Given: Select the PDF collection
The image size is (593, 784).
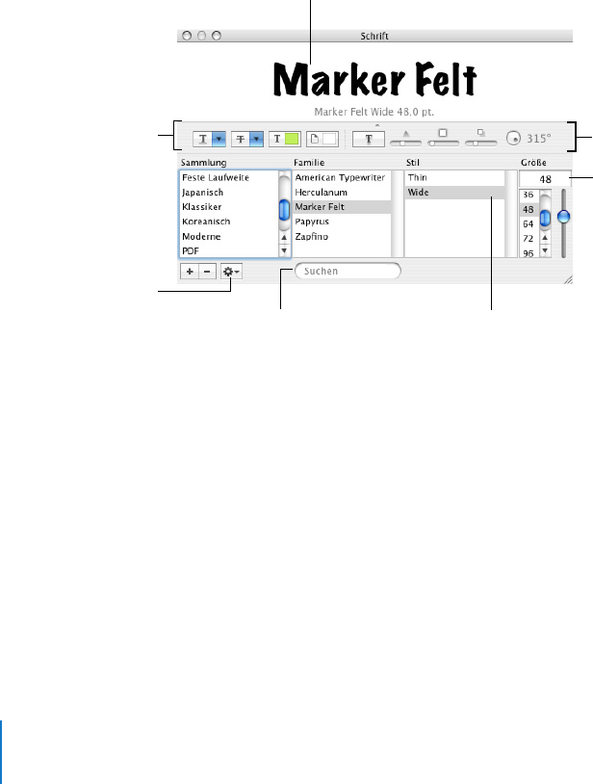Looking at the screenshot, I should (x=228, y=251).
